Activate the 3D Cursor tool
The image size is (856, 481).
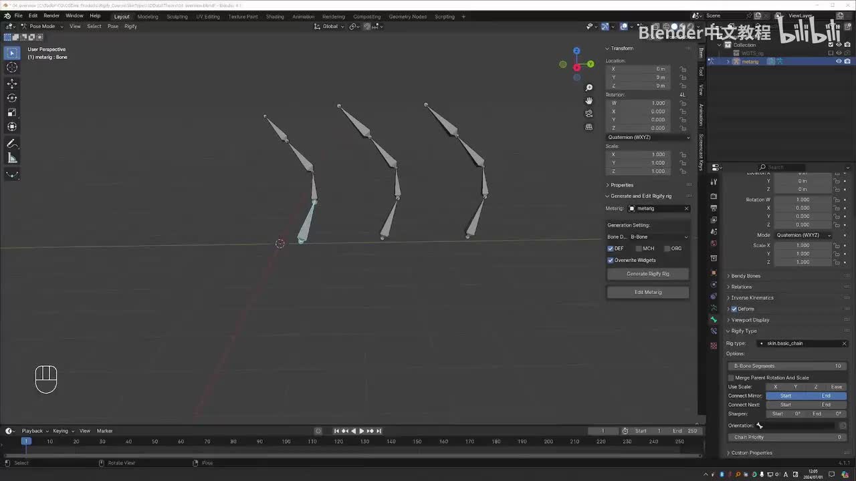[12, 67]
